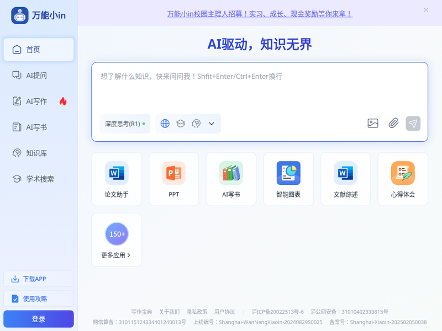Open the 心得体会 app
Viewport: 442px width, 331px height.
(403, 179)
